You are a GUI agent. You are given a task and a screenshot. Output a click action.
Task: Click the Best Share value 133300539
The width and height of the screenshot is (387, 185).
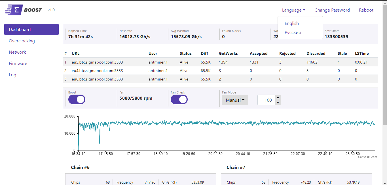coord(336,36)
